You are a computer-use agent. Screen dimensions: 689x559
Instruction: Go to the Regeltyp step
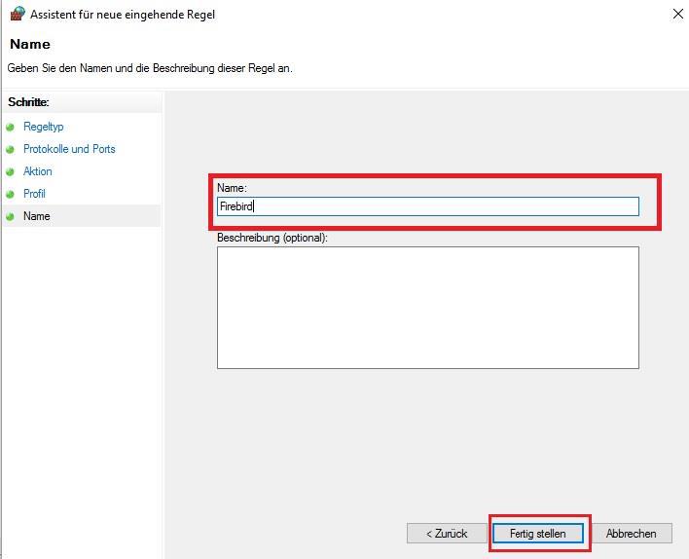(44, 127)
